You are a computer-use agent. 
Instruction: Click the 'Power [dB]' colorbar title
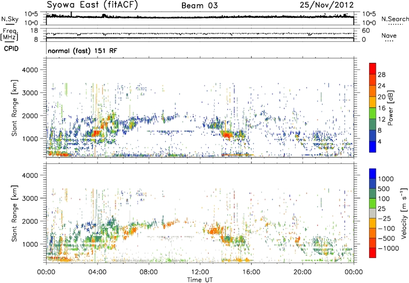[390, 108]
